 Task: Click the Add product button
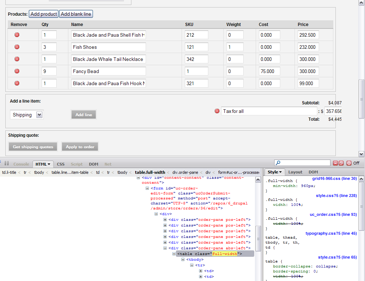point(43,14)
